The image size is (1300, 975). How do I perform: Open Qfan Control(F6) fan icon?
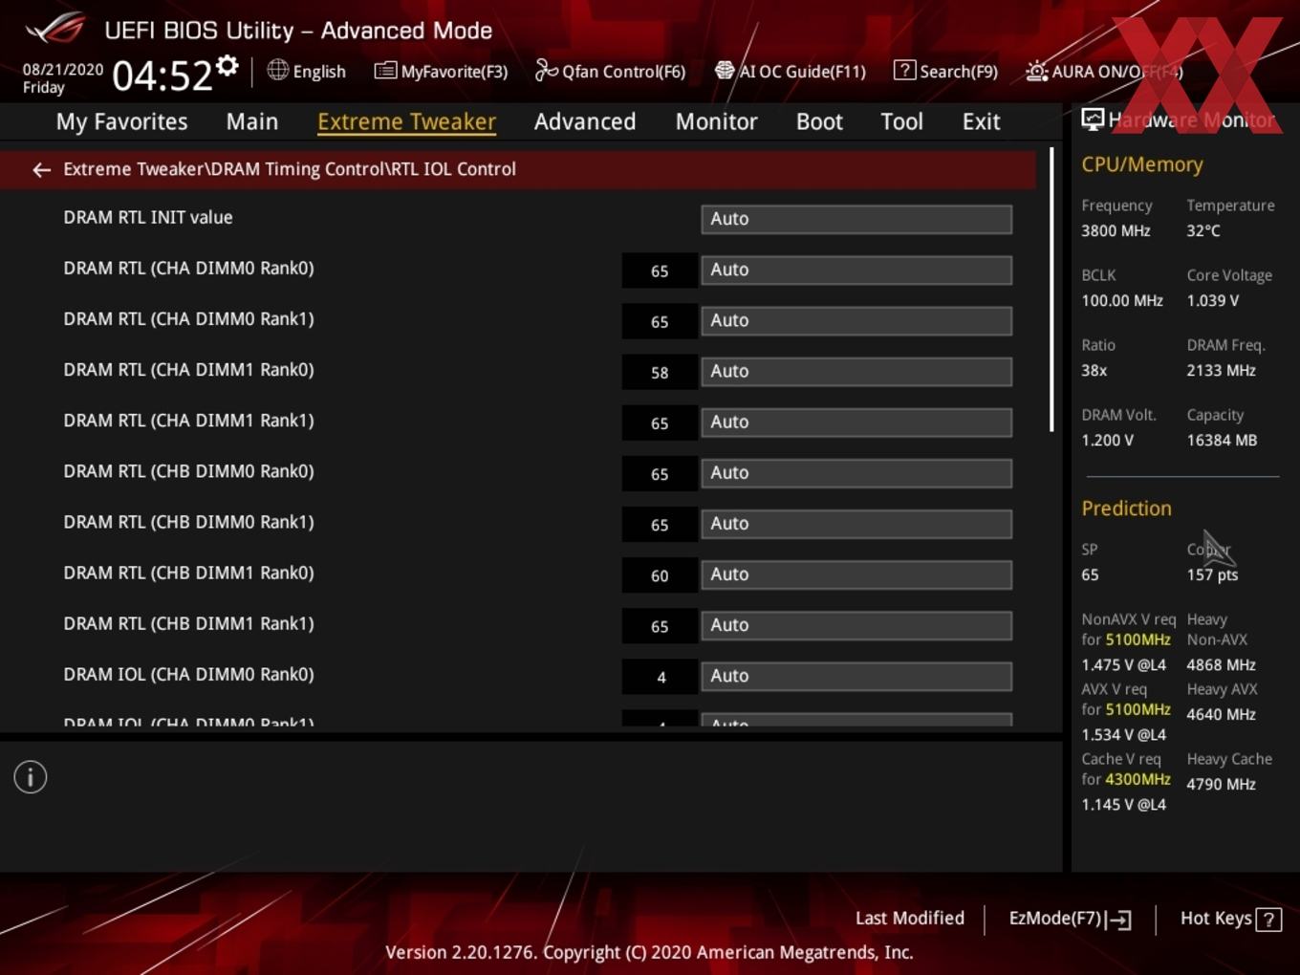546,70
